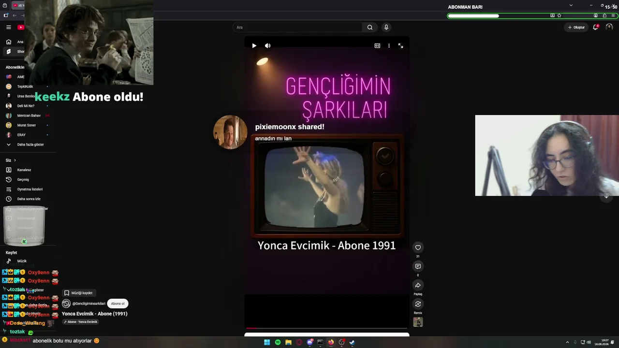Viewport: 619px width, 348px height.
Task: Open the account avatar menu
Action: 609,28
